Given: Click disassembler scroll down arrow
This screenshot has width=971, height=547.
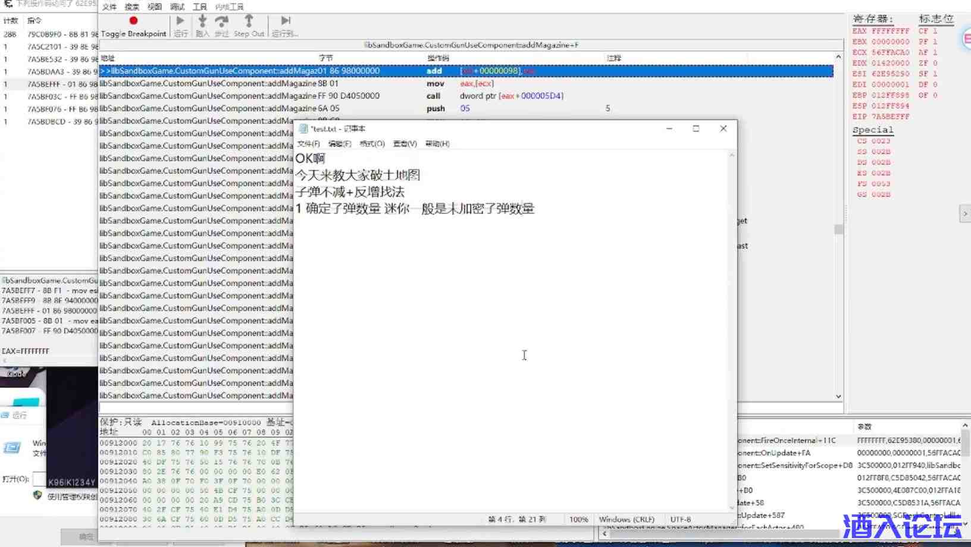Looking at the screenshot, I should pos(838,397).
